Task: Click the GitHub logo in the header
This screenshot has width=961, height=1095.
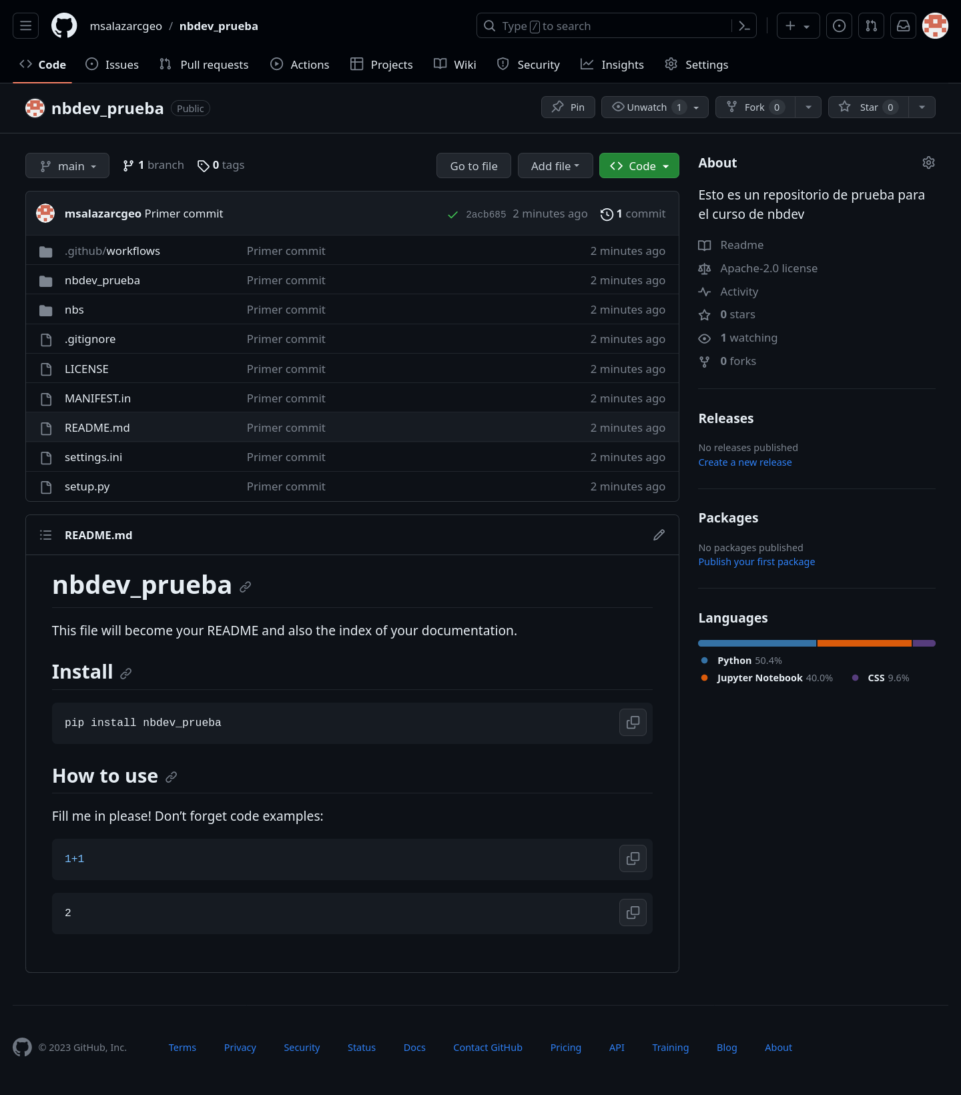Action: 64,26
